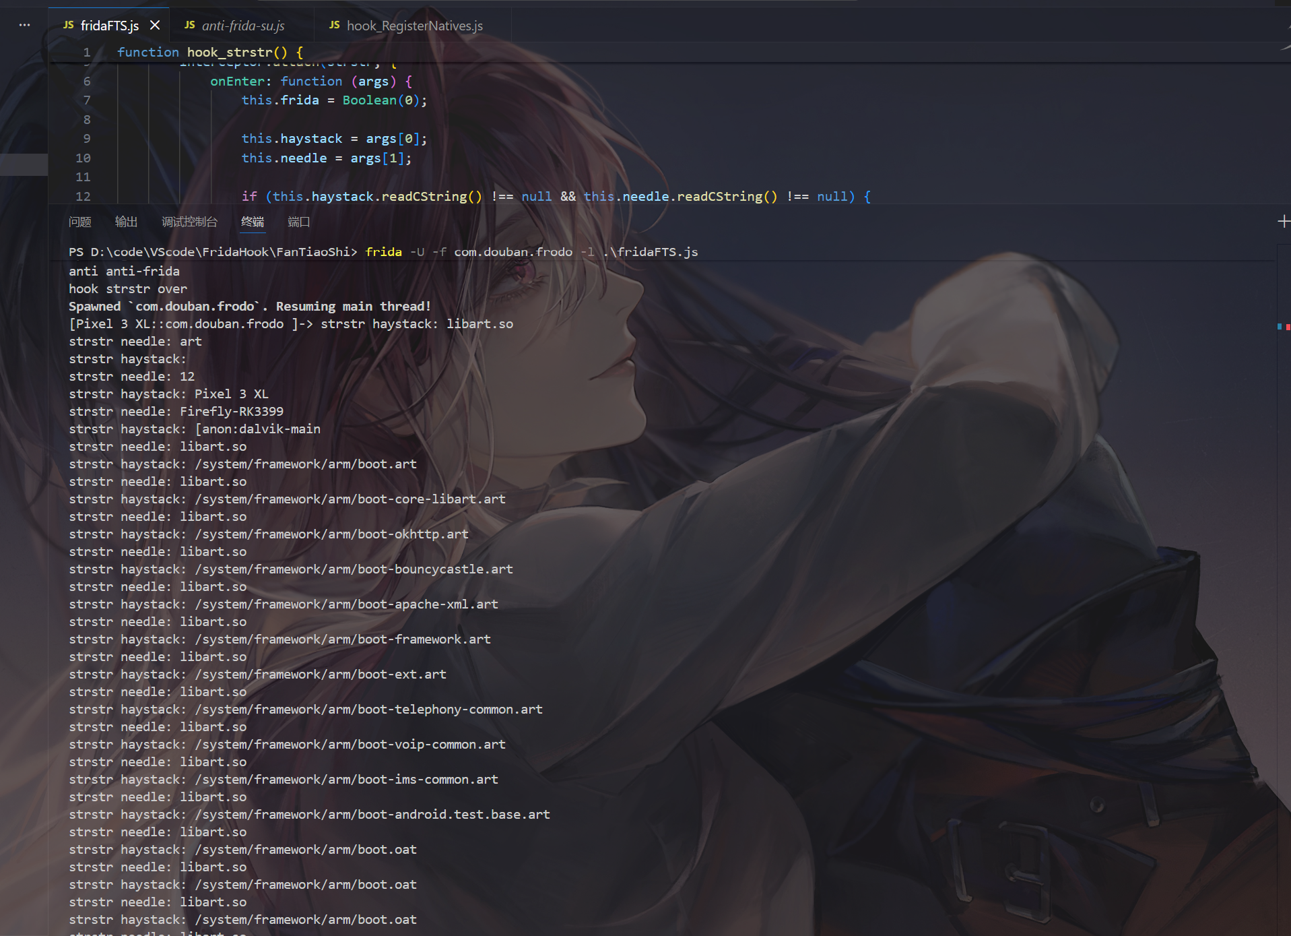
Task: Click the boot-core-libart.art haystack line
Action: [287, 499]
